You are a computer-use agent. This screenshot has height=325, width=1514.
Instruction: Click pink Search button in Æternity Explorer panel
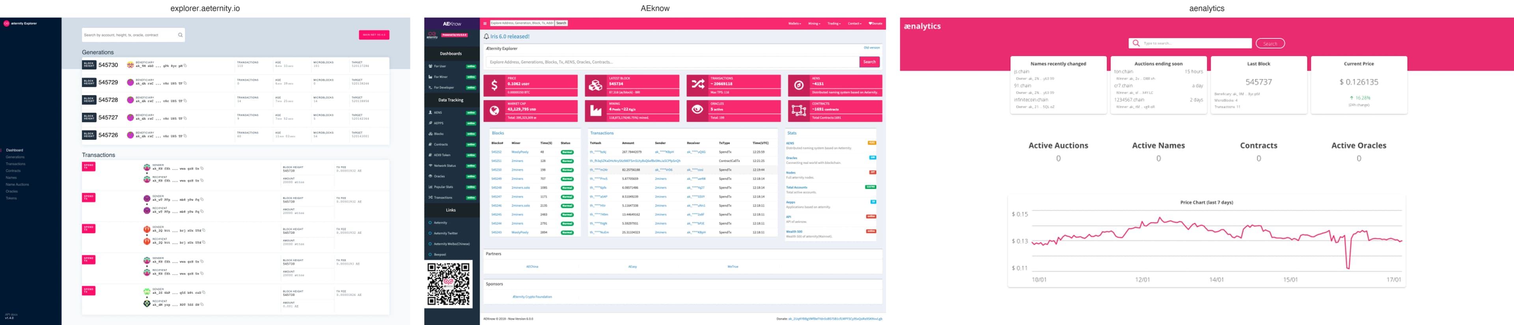point(869,62)
